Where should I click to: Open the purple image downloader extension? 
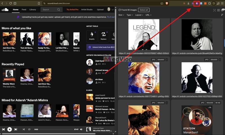click(197, 3)
